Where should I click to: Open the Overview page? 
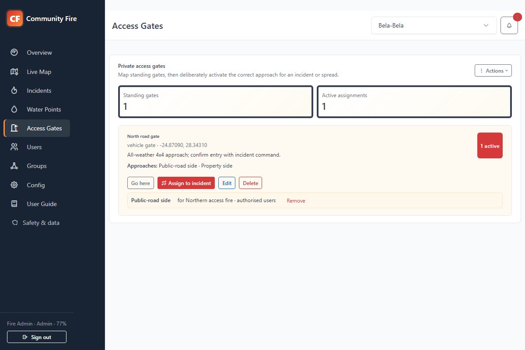click(37, 52)
